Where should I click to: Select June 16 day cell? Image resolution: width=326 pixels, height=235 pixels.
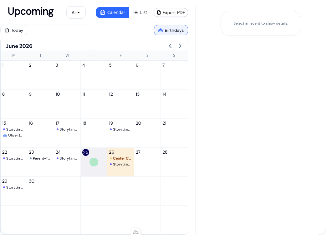tap(41, 133)
